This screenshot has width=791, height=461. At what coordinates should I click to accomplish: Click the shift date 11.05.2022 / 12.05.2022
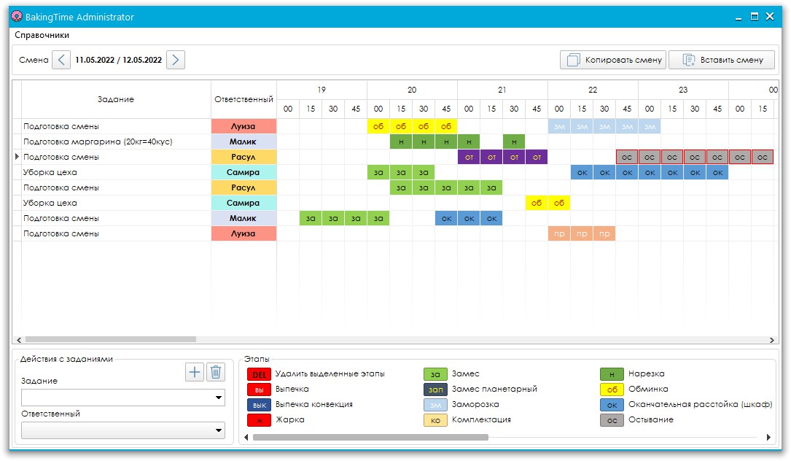tap(119, 60)
